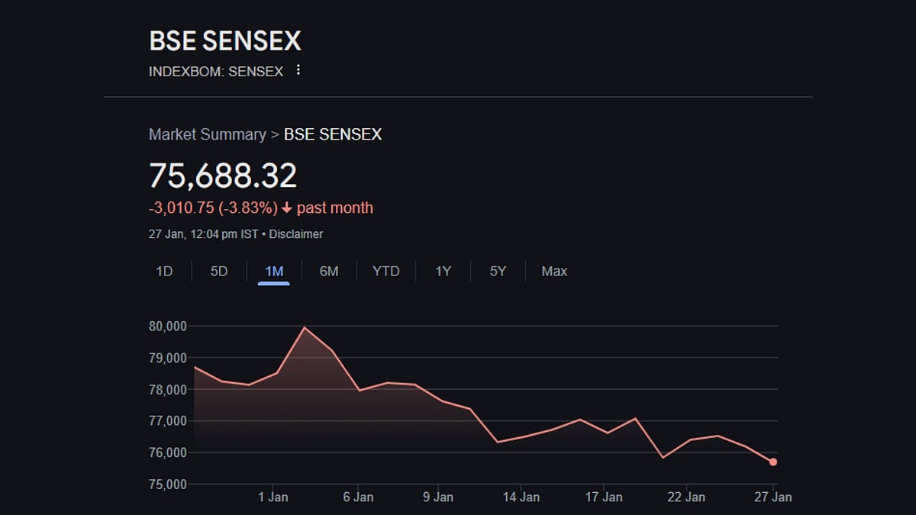Switch to the 5D range tab
Viewport: 916px width, 515px height.
(x=219, y=271)
